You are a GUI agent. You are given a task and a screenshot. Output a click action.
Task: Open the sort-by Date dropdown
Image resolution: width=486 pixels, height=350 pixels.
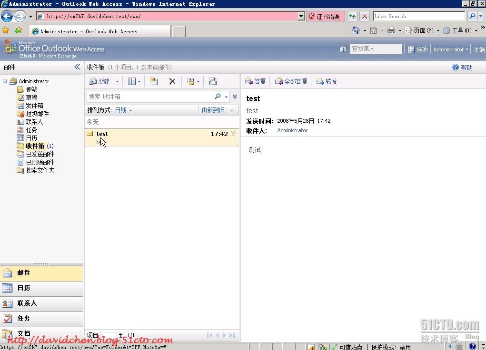pyautogui.click(x=123, y=110)
